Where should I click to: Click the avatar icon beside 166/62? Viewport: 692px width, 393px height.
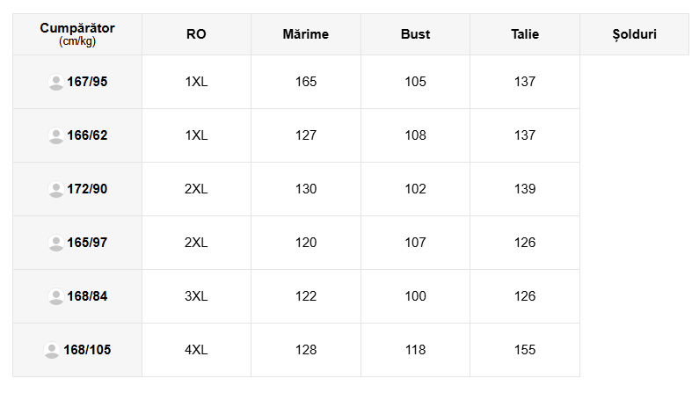(x=56, y=136)
